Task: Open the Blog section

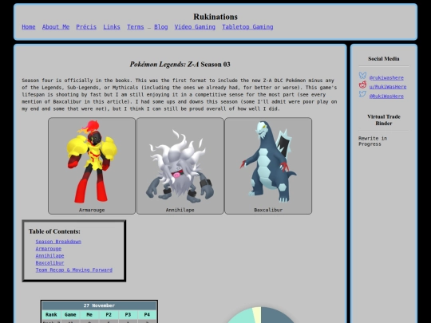Action: pos(160,27)
